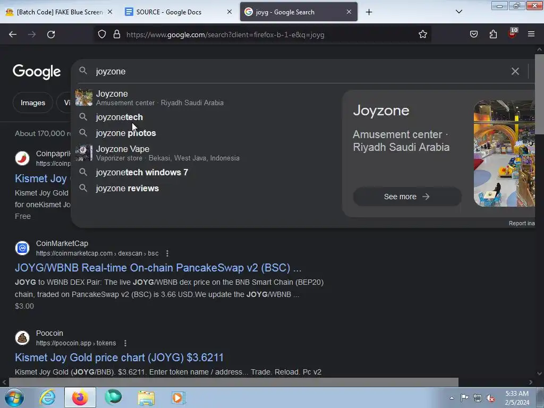Click the vertical scrollbar down arrow
This screenshot has width=544, height=408.
point(539,373)
